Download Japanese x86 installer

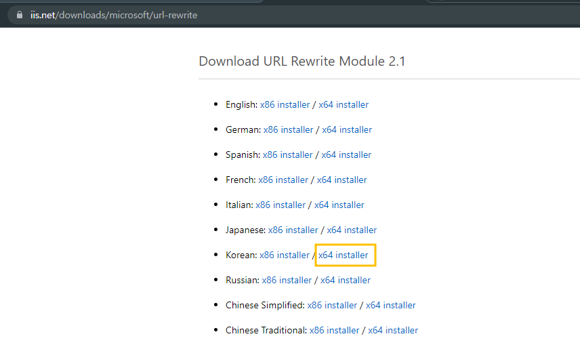293,230
